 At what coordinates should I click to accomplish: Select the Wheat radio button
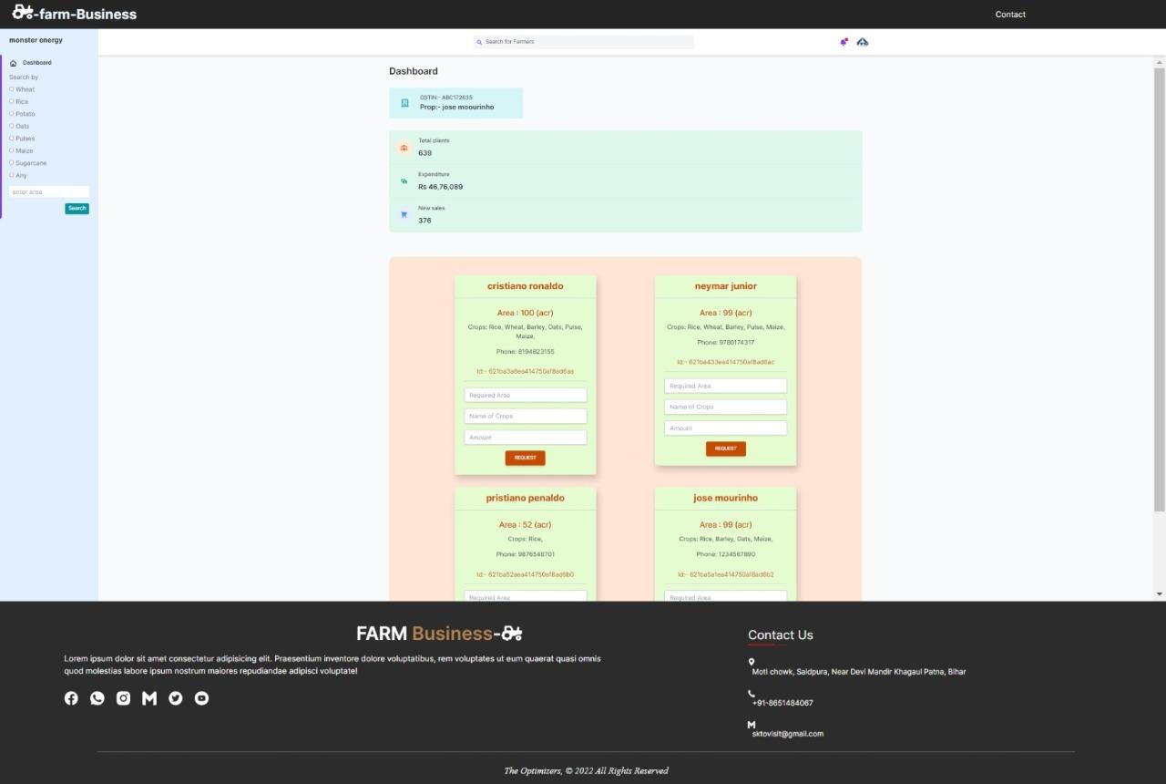(11, 89)
